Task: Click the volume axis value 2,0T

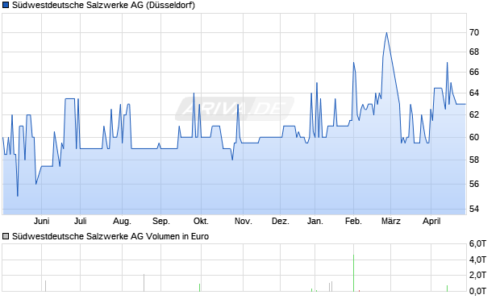Action: [x=477, y=275]
